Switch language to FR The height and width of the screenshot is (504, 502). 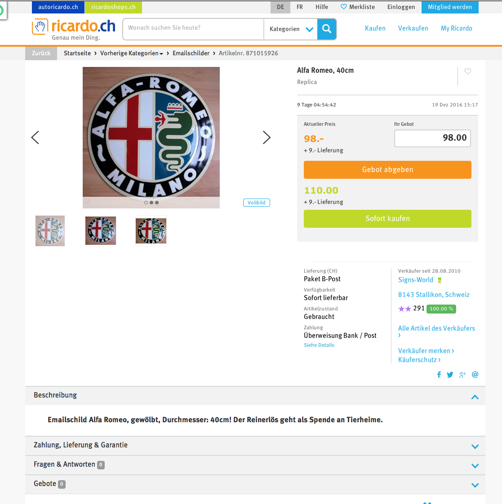click(300, 7)
